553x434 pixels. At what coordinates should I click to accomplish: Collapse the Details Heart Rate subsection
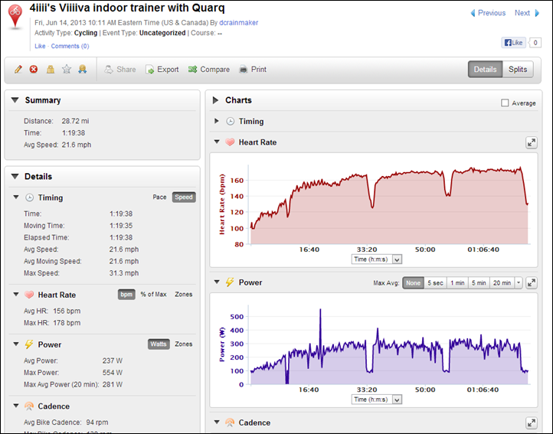point(16,294)
